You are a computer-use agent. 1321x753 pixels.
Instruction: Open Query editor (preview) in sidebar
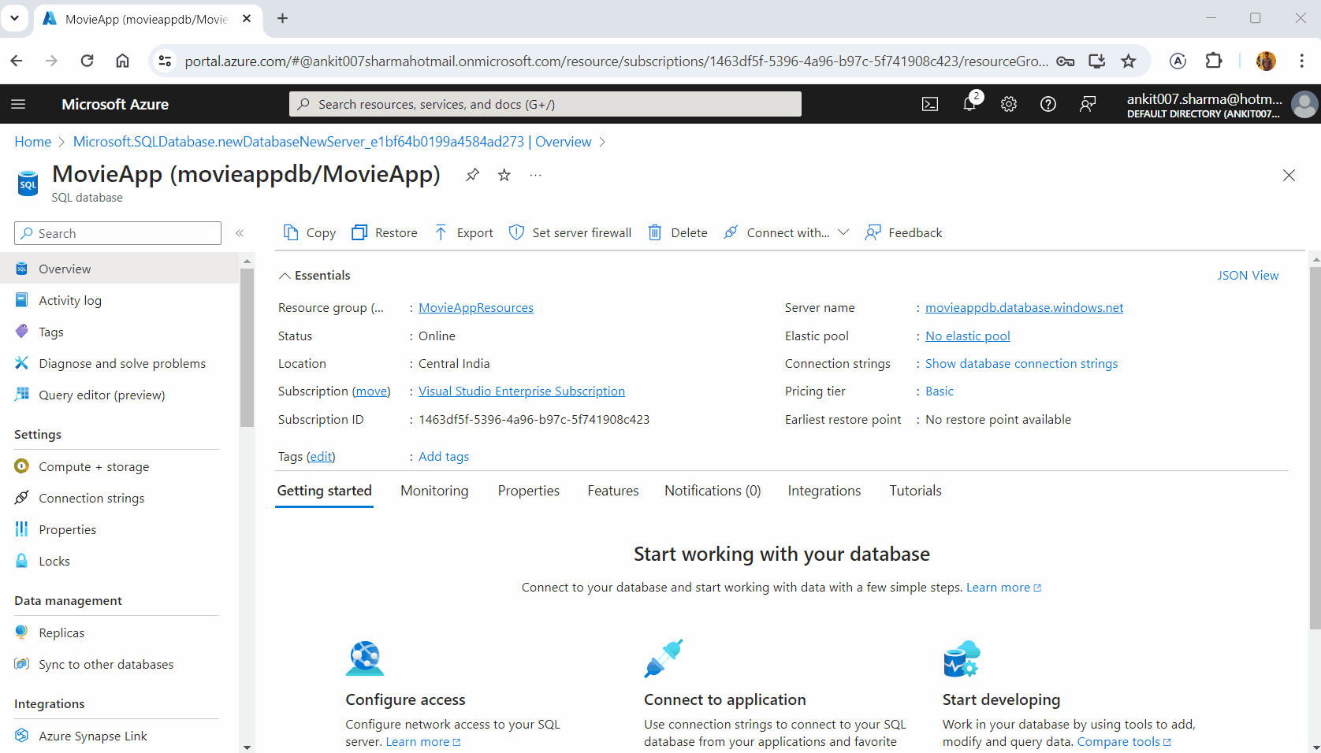[x=102, y=395]
